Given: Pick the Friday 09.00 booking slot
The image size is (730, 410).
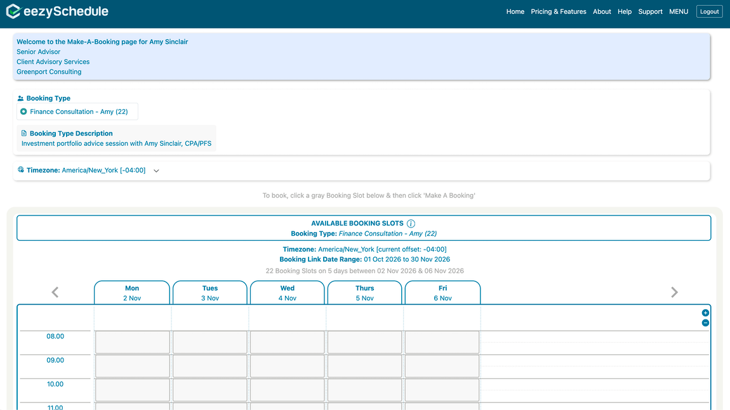Looking at the screenshot, I should pyautogui.click(x=442, y=366).
